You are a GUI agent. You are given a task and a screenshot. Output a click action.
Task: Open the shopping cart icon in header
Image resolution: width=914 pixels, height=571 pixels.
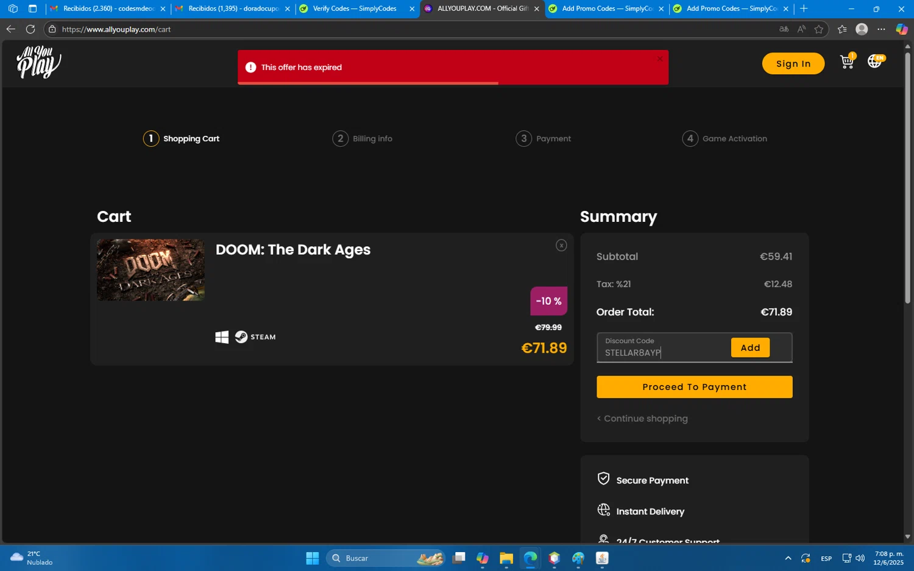pos(847,62)
